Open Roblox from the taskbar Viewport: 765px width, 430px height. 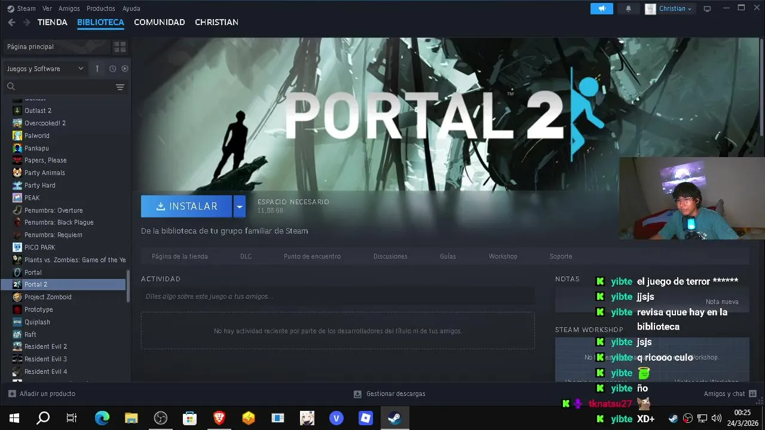tap(366, 418)
